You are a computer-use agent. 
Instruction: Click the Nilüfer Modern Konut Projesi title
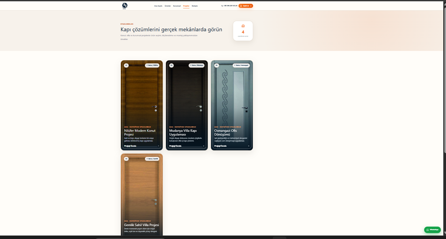click(x=140, y=133)
